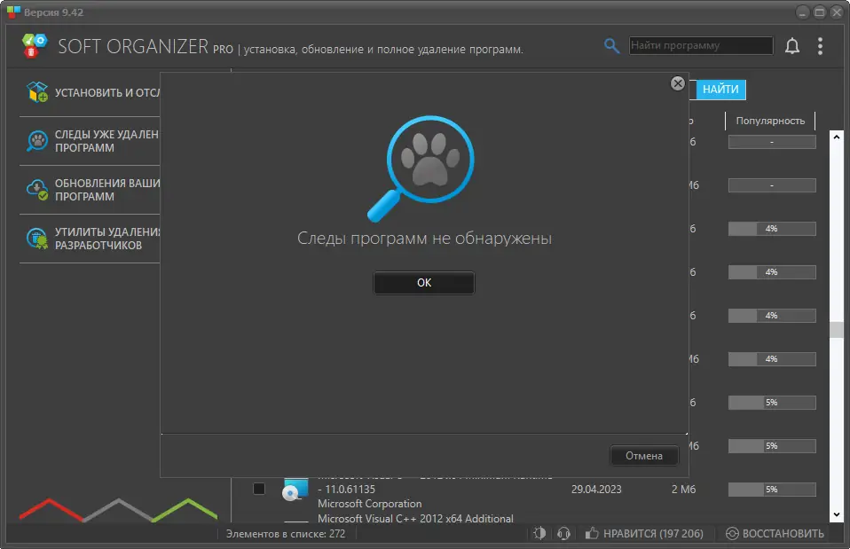Click the Microsoft Corporation publisher text
Viewport: 850px width, 549px height.
tap(369, 504)
